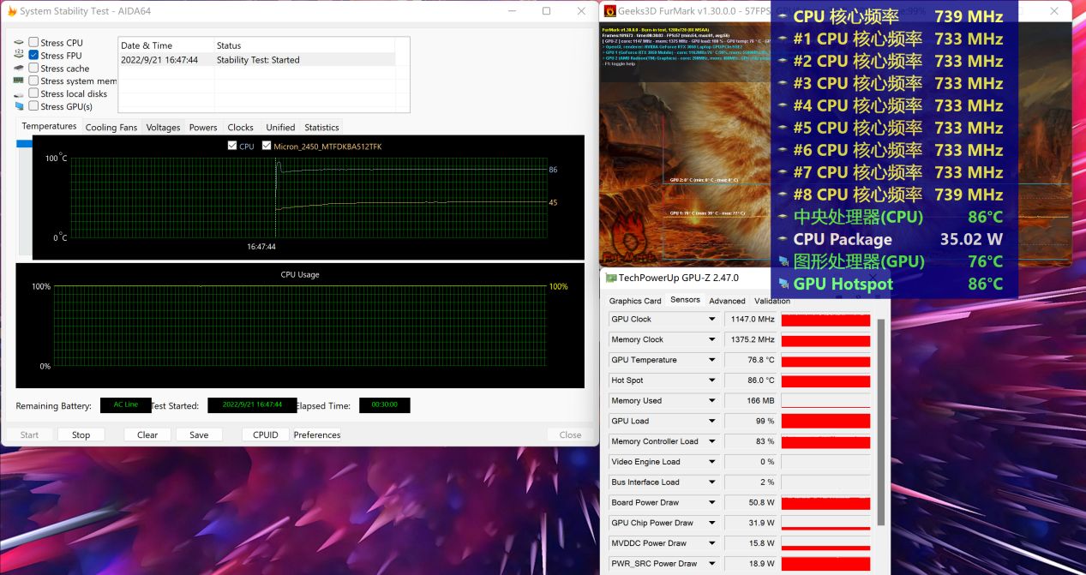Click the AIDA64 flame icon in title bar
This screenshot has height=575, width=1086.
click(x=11, y=11)
